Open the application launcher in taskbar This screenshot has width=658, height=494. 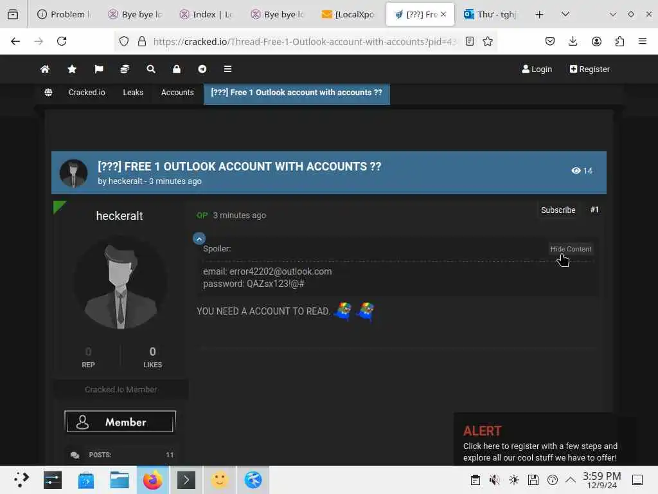click(x=21, y=480)
